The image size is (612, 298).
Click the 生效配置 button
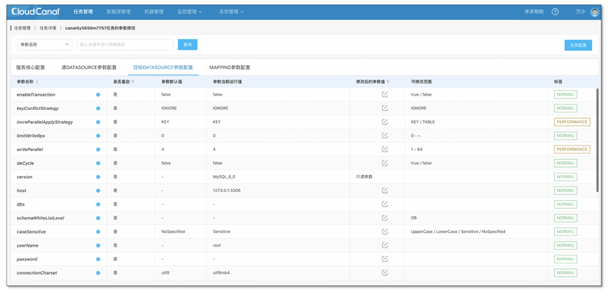578,45
